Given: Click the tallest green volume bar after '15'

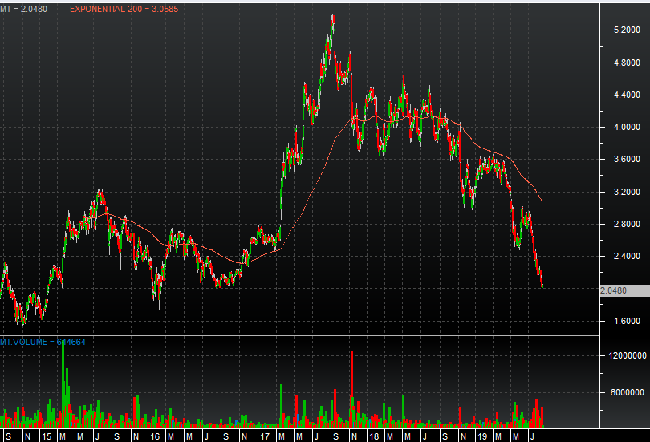Looking at the screenshot, I should point(63,385).
